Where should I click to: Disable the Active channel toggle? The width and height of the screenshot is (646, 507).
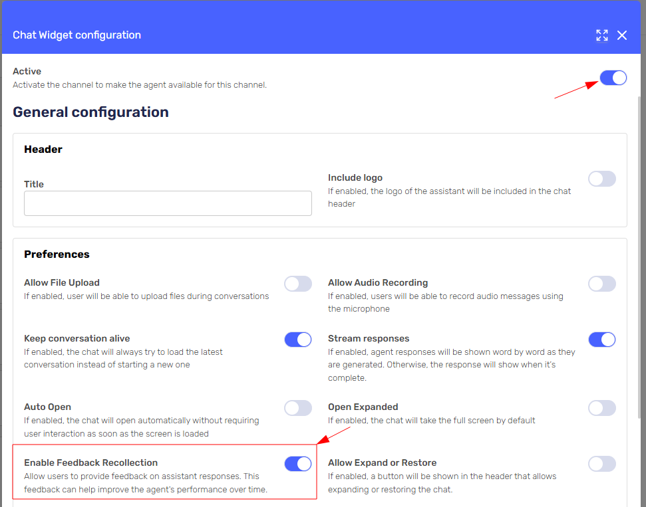613,78
